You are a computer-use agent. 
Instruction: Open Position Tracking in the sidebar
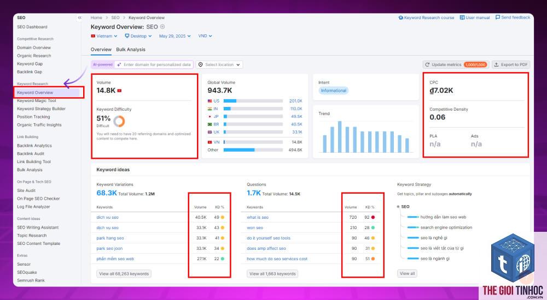point(33,117)
